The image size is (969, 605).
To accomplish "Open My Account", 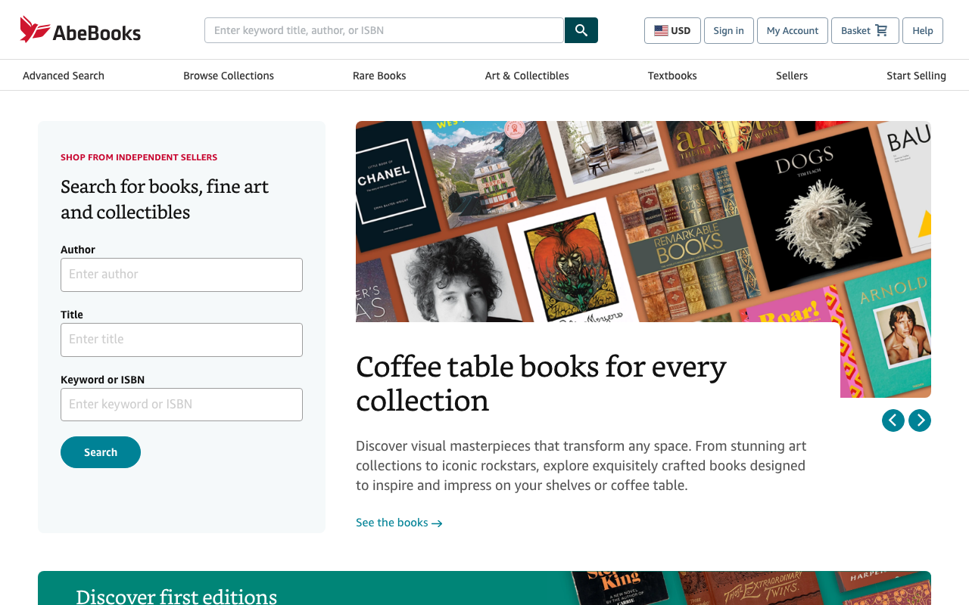I will tap(792, 30).
